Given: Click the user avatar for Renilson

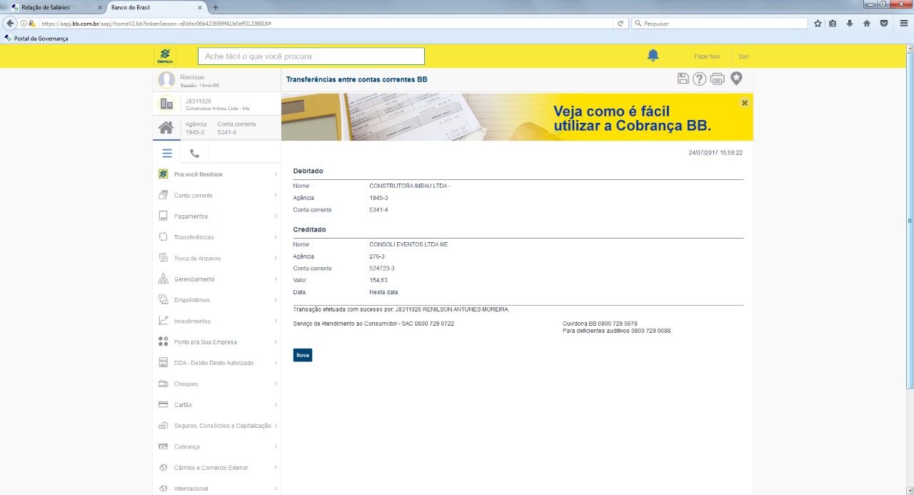Looking at the screenshot, I should point(166,80).
